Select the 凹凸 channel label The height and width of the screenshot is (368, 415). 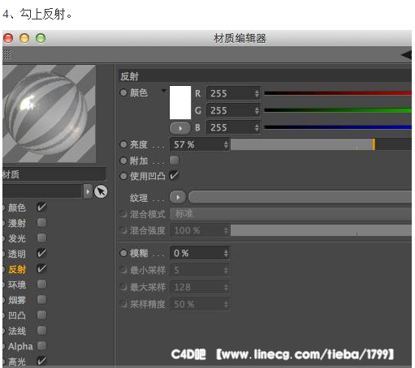click(x=17, y=315)
